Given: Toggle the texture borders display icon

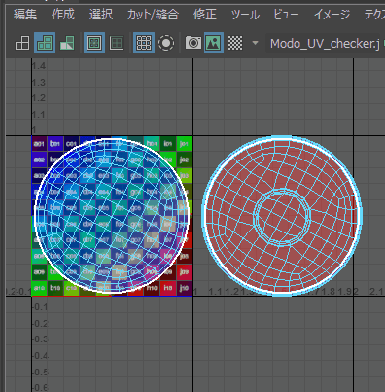Looking at the screenshot, I should (x=94, y=43).
